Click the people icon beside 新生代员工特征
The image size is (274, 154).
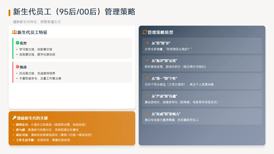14,32
